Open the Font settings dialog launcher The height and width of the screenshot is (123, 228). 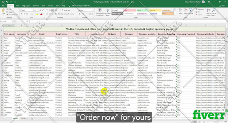(x=44, y=17)
